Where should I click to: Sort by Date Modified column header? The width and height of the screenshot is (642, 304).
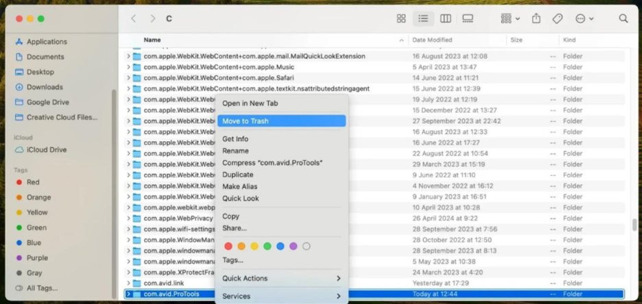pos(432,40)
